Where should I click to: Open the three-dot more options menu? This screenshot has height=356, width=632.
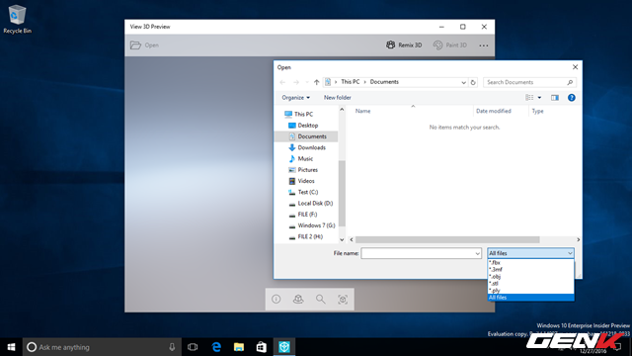point(484,45)
